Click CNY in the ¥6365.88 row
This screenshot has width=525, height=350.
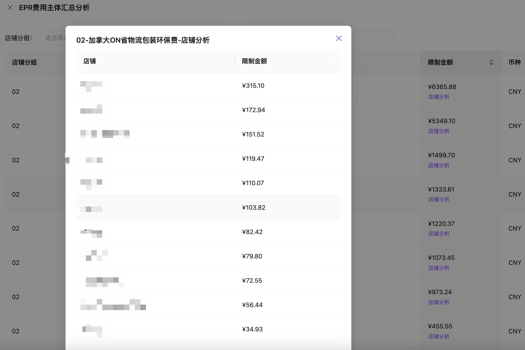click(x=515, y=92)
